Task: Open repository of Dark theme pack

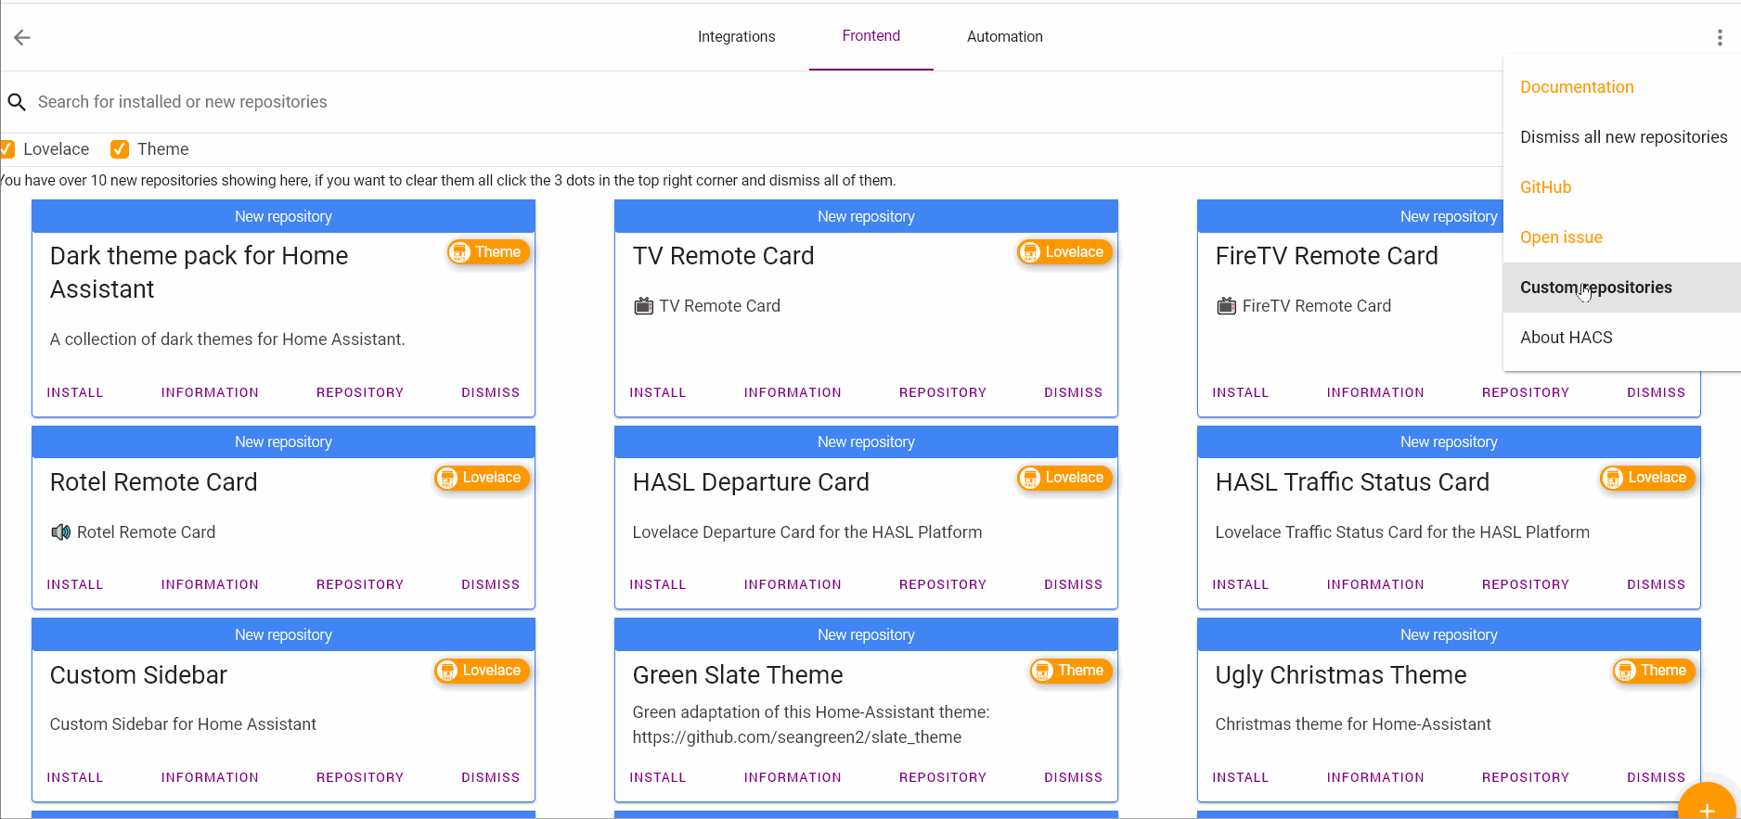Action: pos(360,393)
